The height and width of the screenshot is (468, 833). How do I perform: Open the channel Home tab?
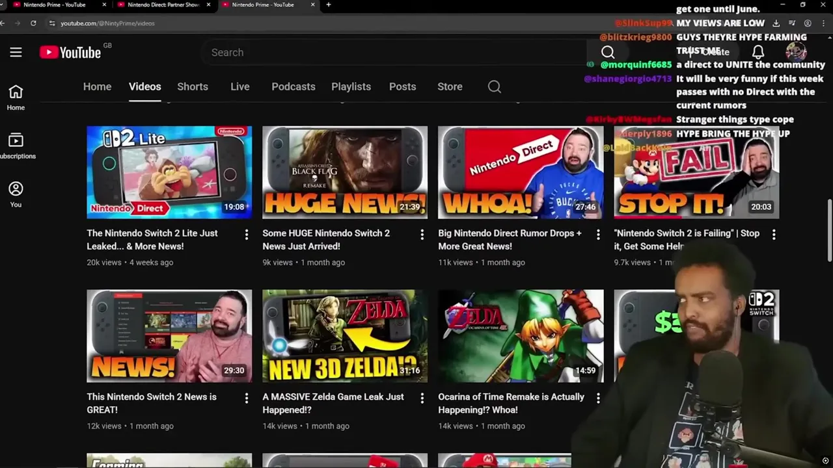97,86
